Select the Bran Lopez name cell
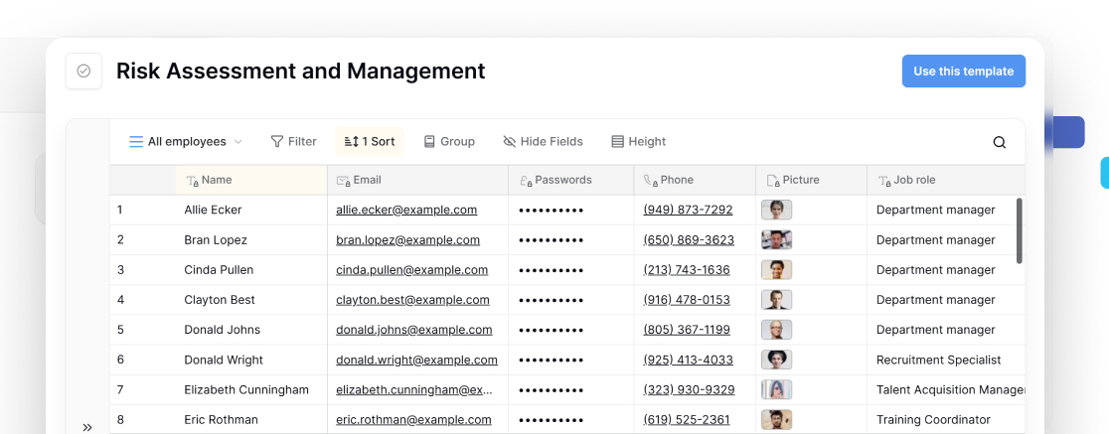Viewport: 1109px width, 434px height. 251,239
